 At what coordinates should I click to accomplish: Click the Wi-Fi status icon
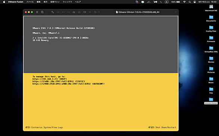click(184, 2)
